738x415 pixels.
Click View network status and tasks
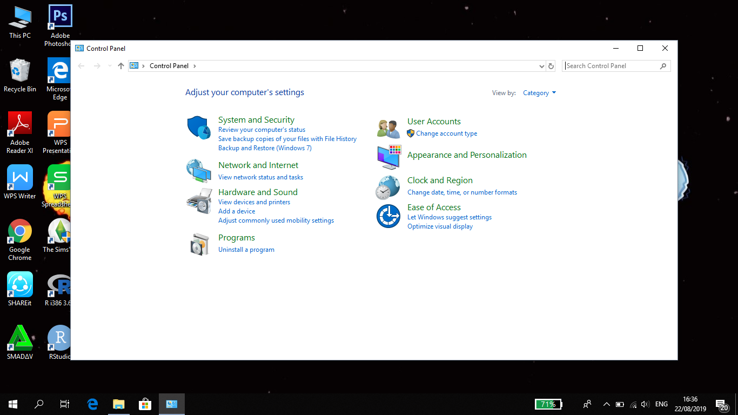(x=260, y=177)
